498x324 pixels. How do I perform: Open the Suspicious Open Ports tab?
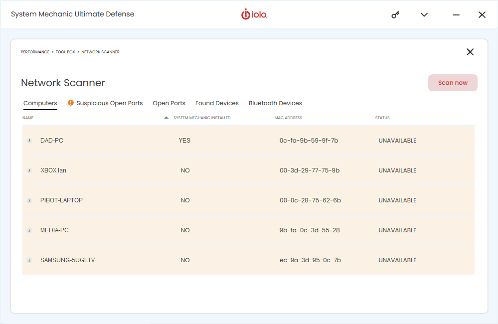point(110,103)
